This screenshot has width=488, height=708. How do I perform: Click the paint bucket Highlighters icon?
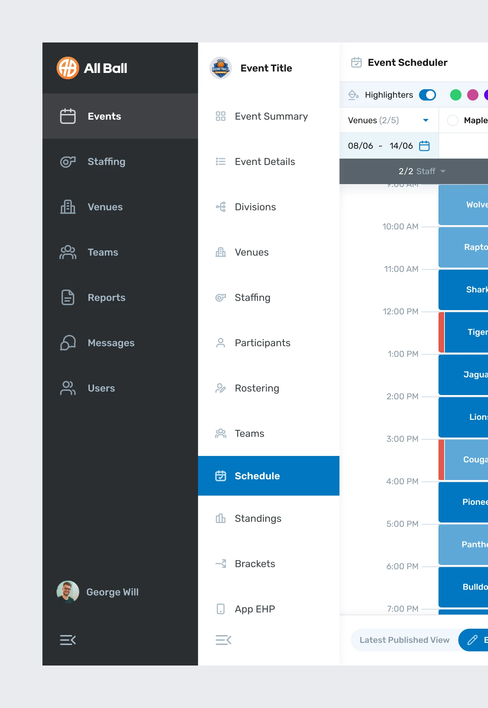pos(353,95)
